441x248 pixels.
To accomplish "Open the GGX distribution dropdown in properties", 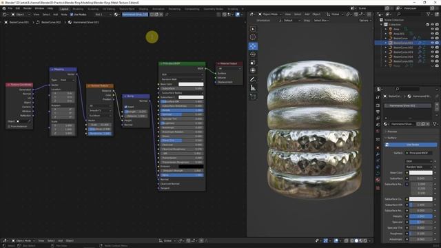I will pyautogui.click(x=419, y=161).
